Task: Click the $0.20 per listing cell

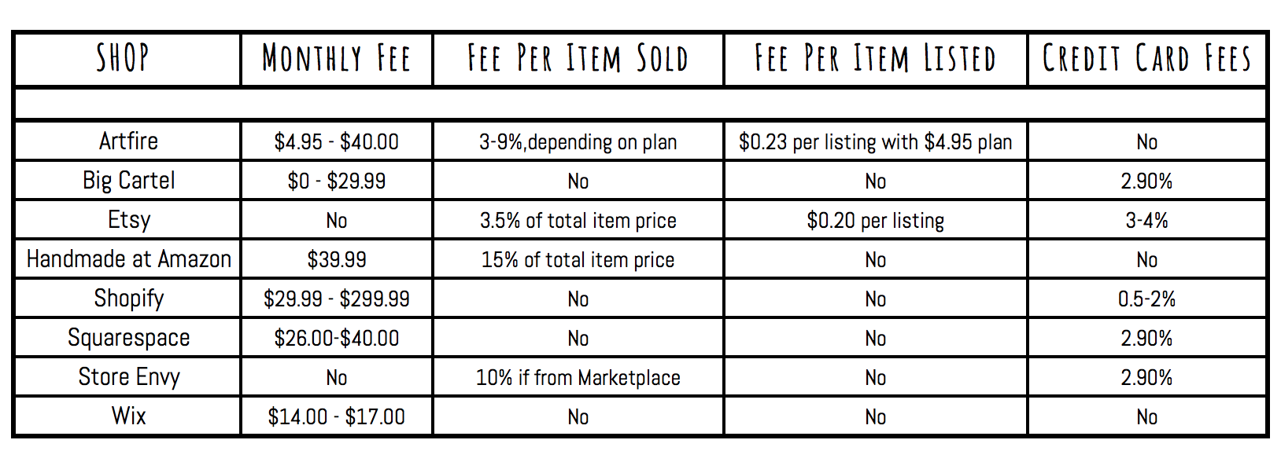Action: tap(875, 221)
